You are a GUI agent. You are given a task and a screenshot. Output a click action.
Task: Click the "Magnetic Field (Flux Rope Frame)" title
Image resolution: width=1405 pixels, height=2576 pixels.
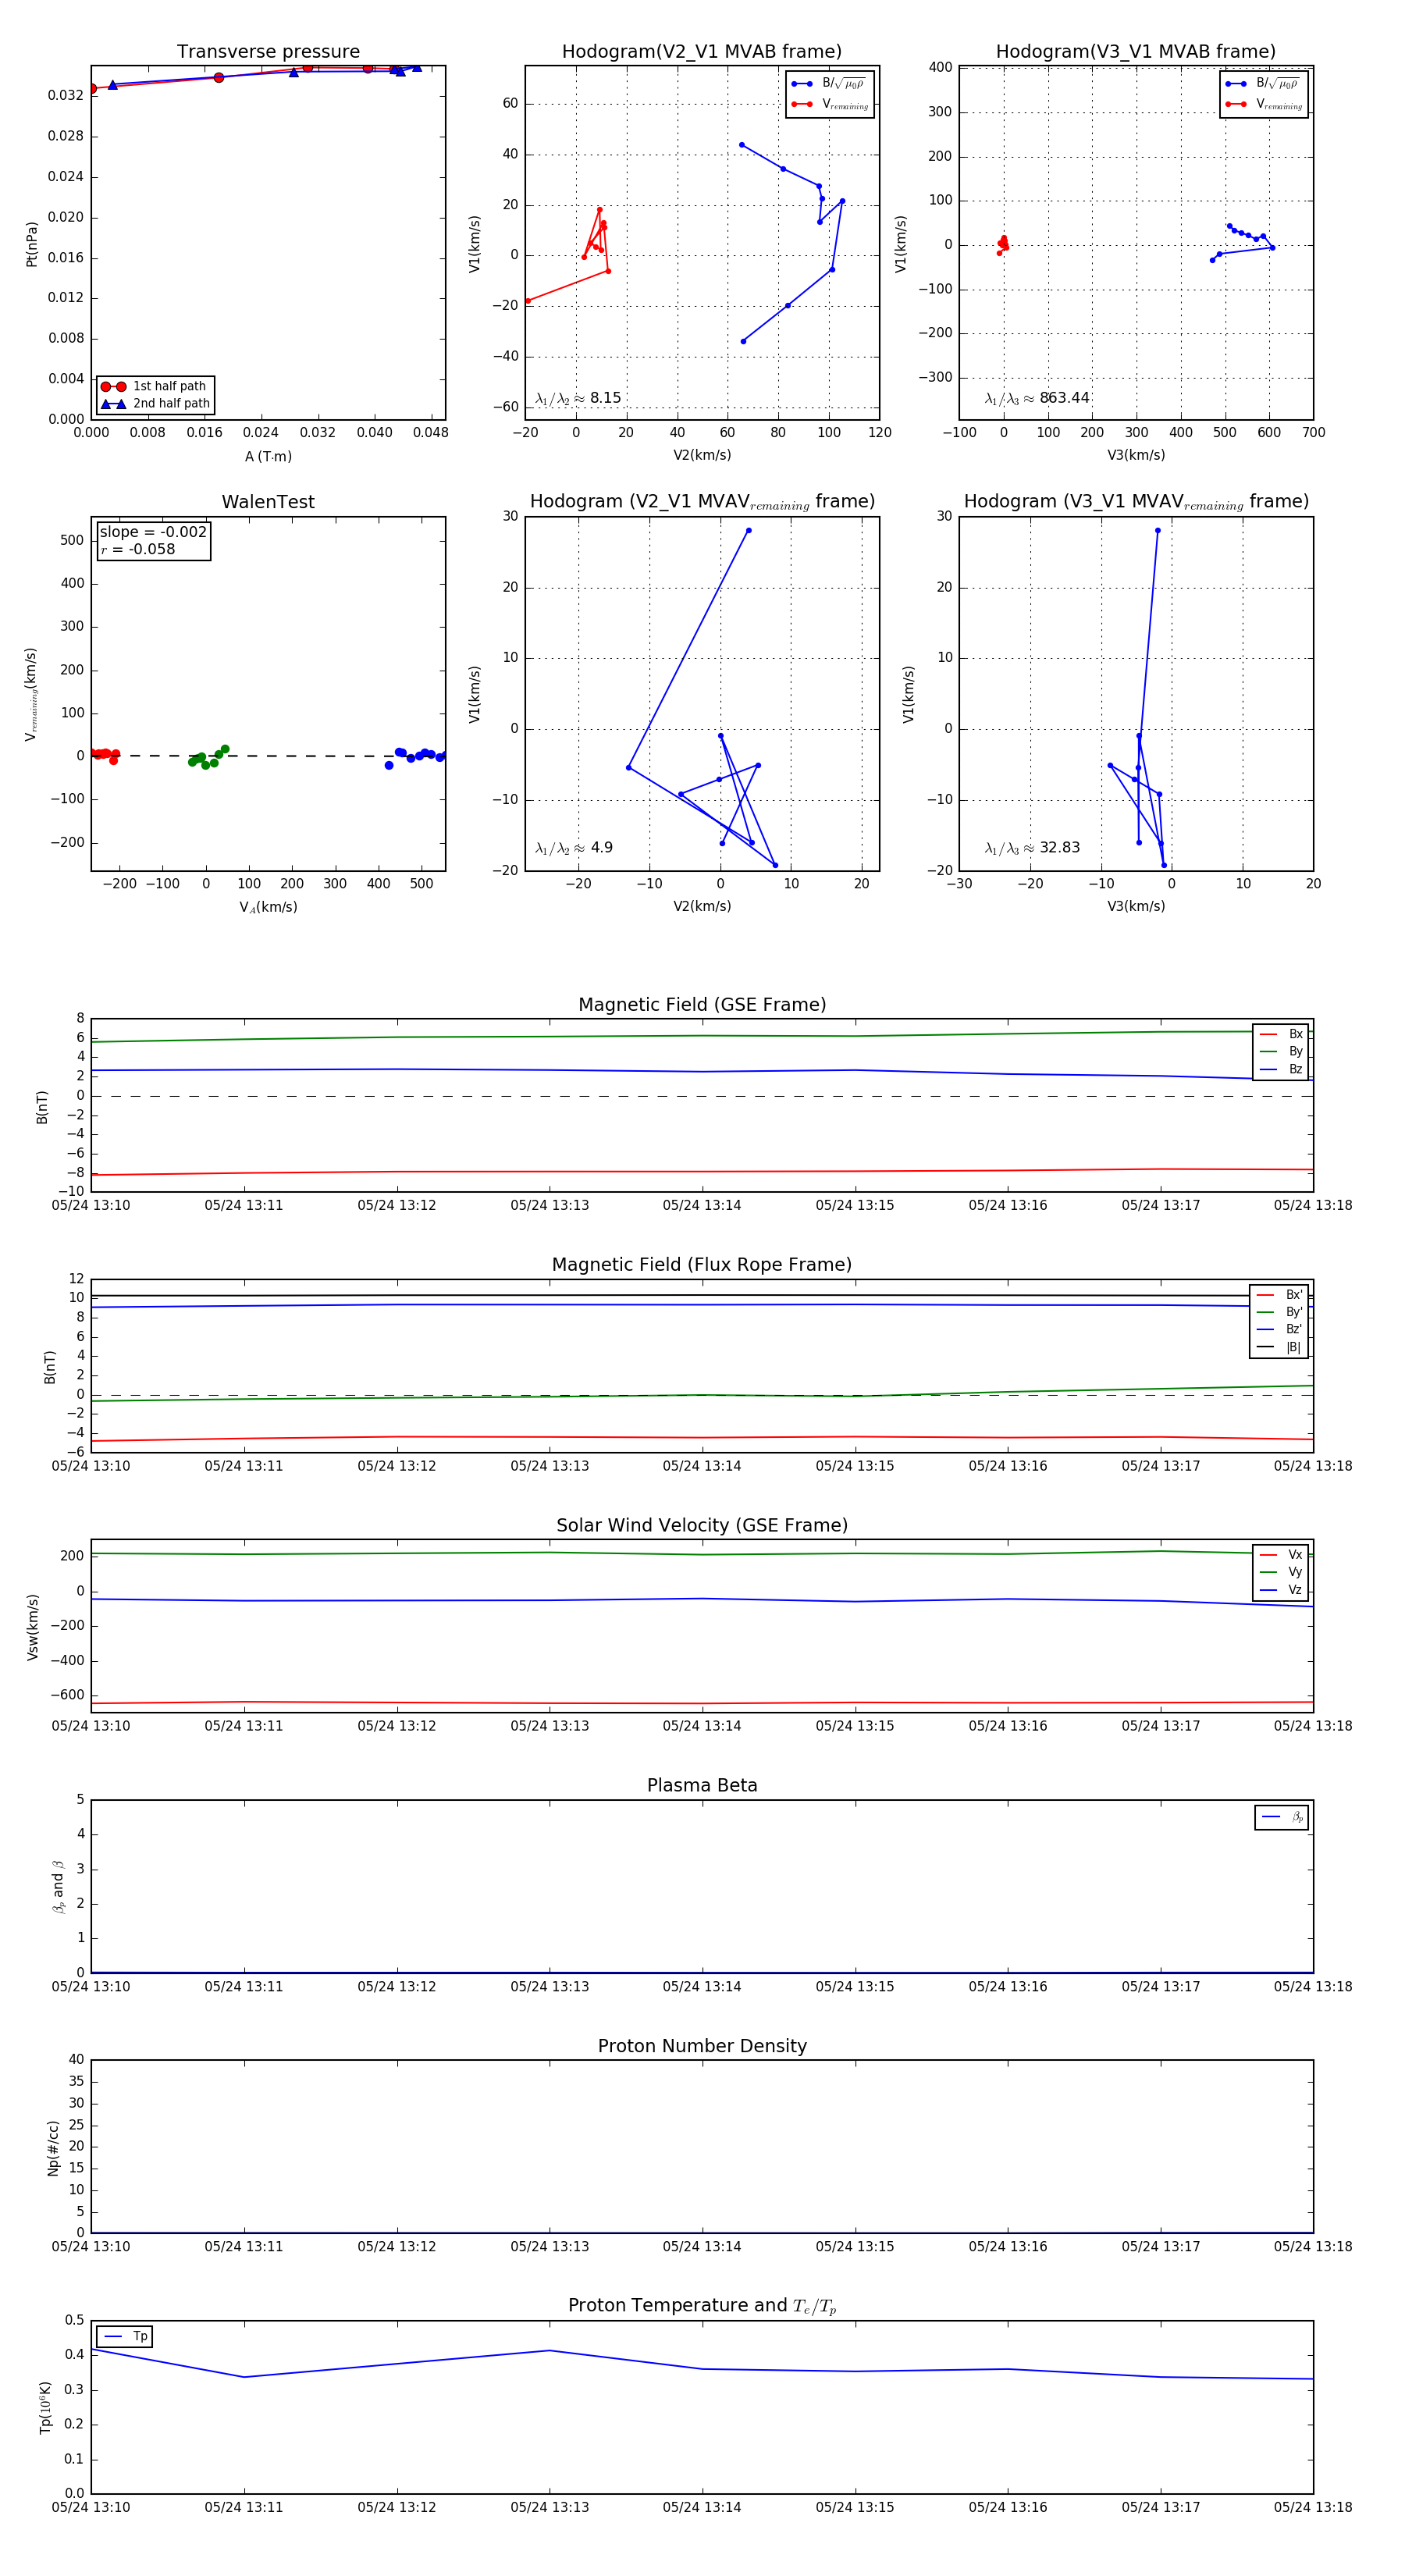702,1265
